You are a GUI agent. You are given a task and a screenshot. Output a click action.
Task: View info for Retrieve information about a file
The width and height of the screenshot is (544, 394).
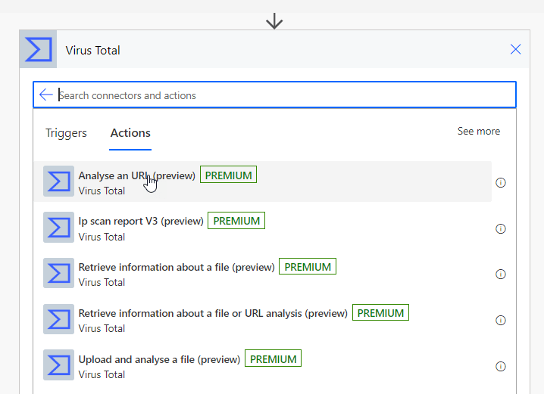pos(500,275)
